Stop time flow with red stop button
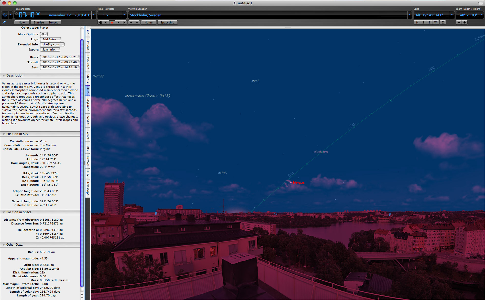This screenshot has height=300, width=485. click(112, 22)
